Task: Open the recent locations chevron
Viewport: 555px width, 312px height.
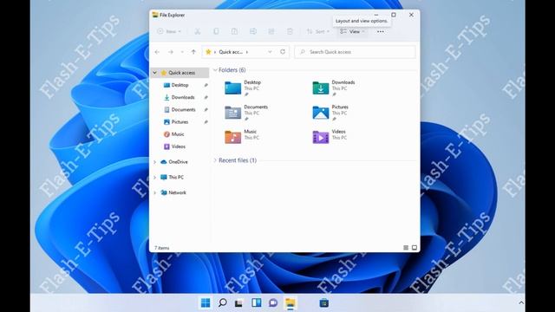Action: click(182, 52)
